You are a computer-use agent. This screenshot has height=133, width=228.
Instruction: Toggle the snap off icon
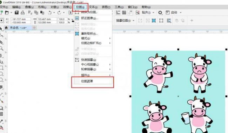click(x=138, y=13)
